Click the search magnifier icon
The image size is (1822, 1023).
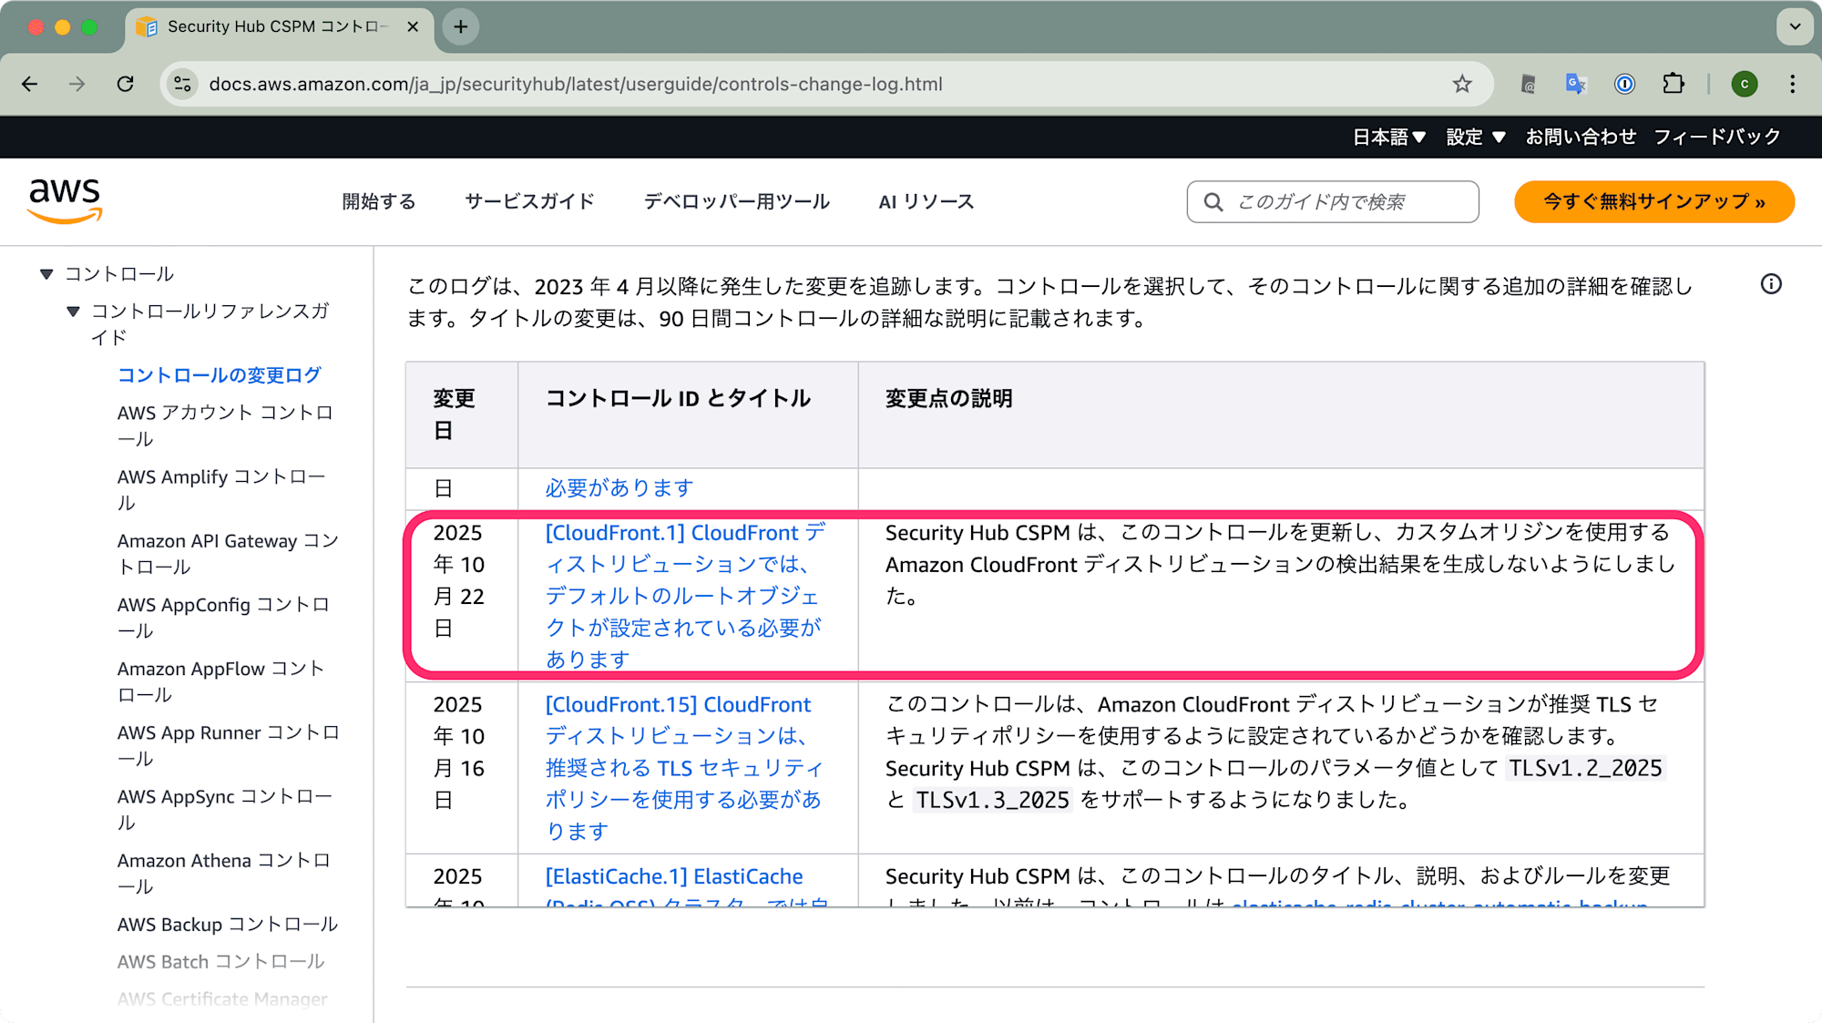1213,201
